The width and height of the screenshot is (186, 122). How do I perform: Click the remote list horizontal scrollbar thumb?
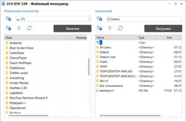coord(130,116)
